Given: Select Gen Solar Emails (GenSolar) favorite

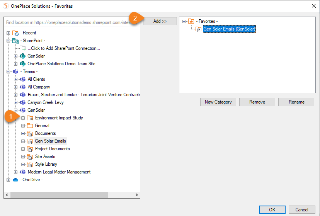Looking at the screenshot, I should click(229, 29).
